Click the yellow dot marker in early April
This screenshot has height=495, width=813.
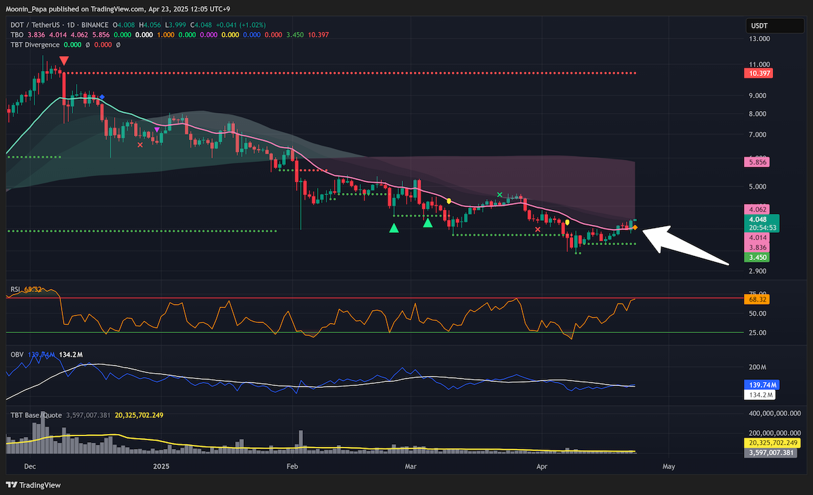(x=568, y=221)
